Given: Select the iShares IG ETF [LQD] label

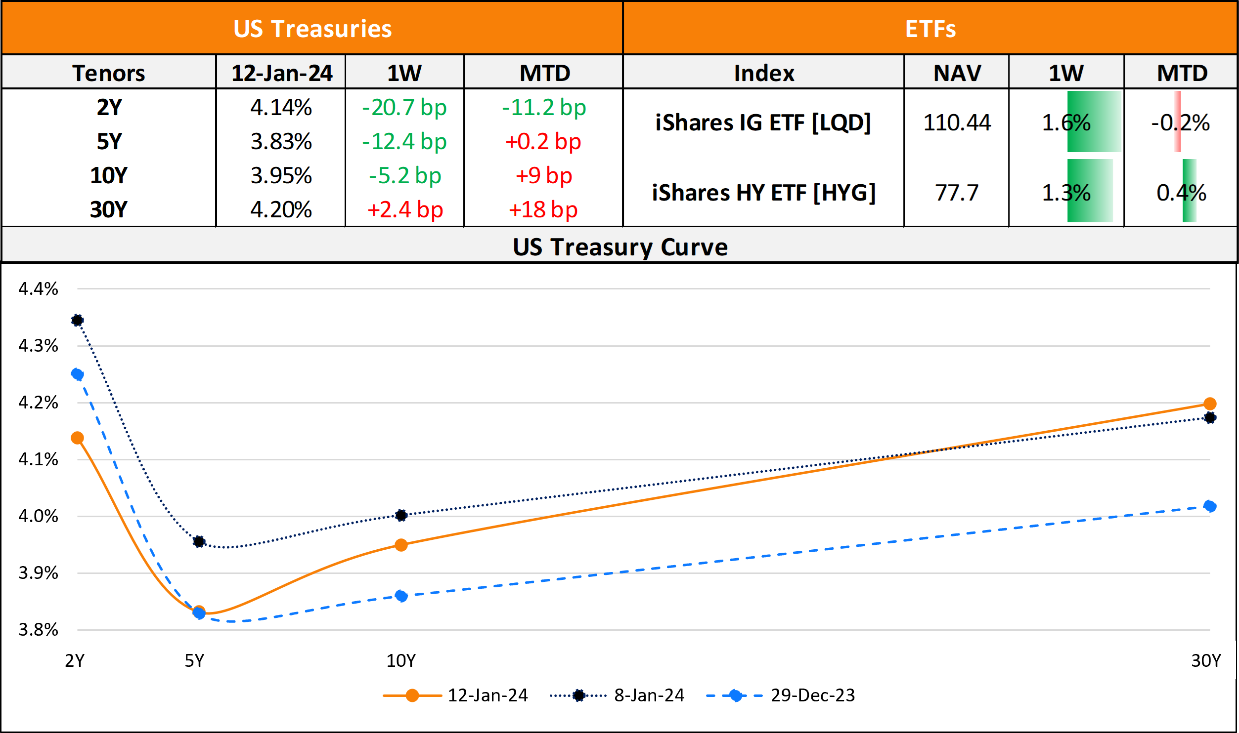Looking at the screenshot, I should pos(763,122).
